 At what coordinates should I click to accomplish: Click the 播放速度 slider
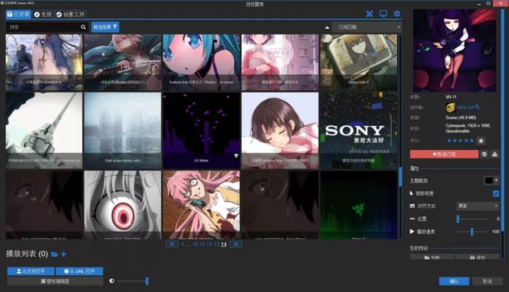tap(472, 232)
